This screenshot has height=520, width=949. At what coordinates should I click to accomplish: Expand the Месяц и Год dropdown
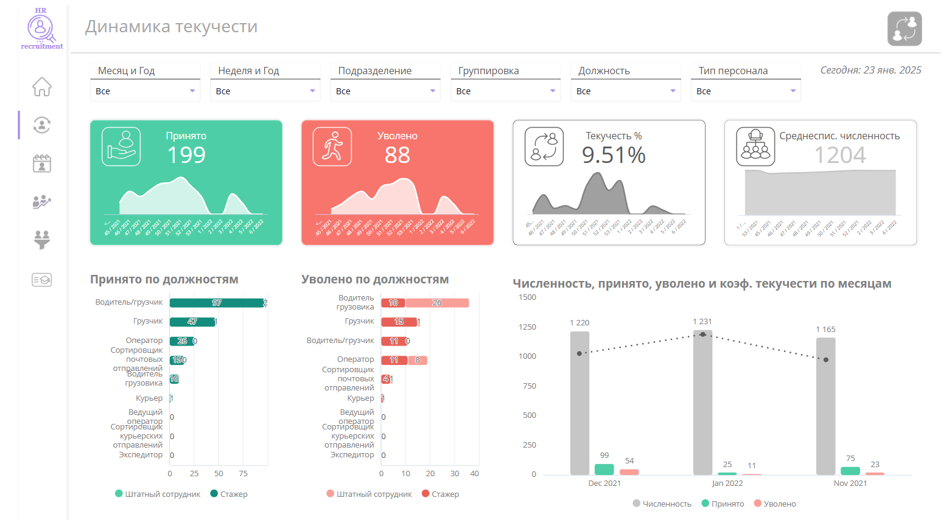point(145,91)
